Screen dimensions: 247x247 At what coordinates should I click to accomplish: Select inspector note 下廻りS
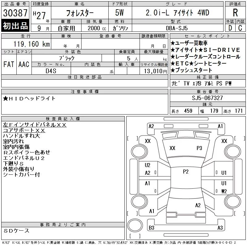tap(13, 164)
